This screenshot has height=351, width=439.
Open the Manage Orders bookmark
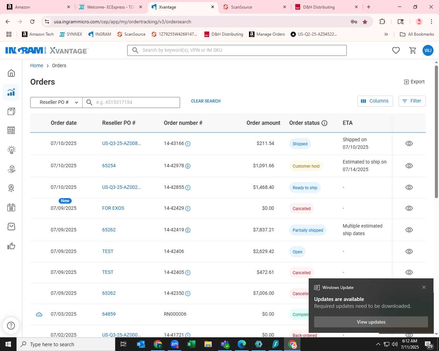[x=267, y=34]
